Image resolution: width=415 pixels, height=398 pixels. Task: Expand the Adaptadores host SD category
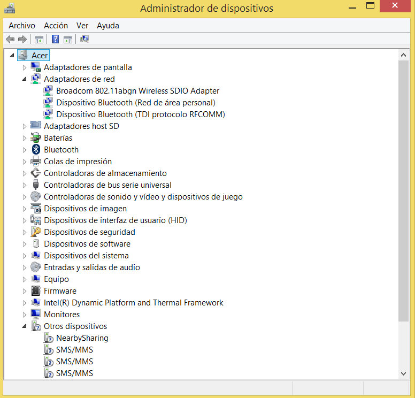click(25, 126)
